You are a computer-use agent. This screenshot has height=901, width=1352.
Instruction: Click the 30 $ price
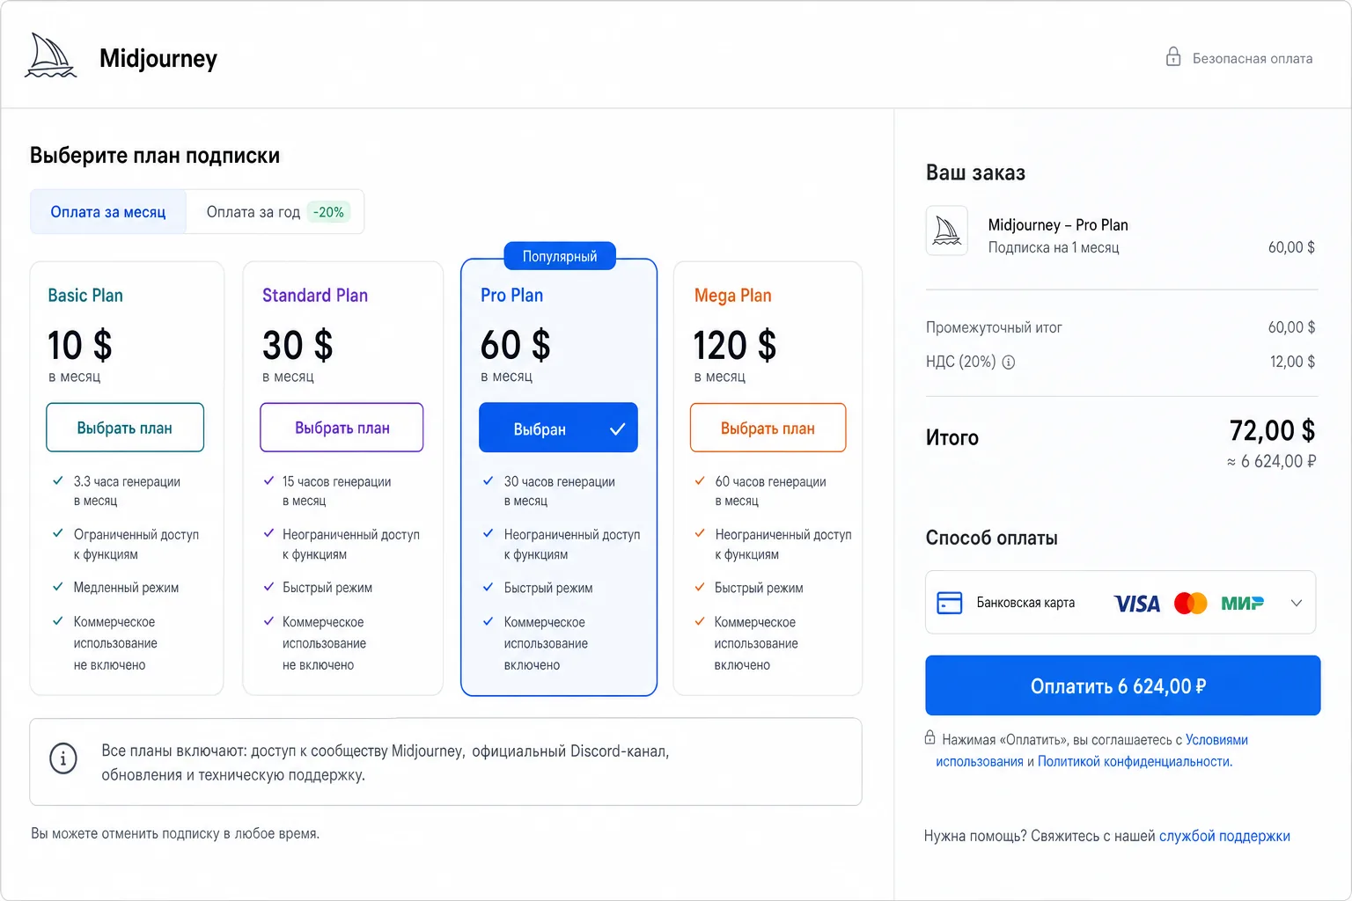click(298, 345)
